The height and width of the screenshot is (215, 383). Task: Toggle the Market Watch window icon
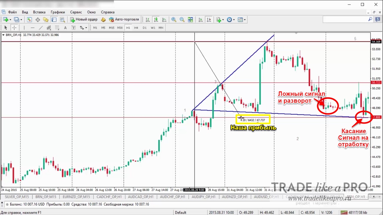pos(29,20)
